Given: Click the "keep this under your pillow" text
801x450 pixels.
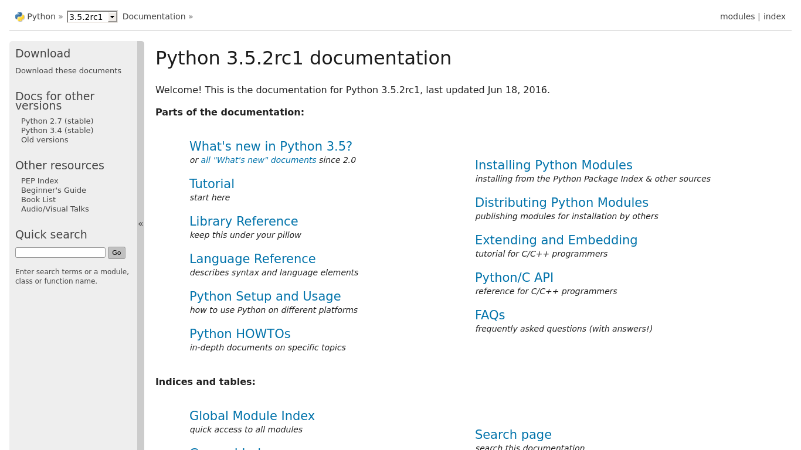Looking at the screenshot, I should click(245, 235).
